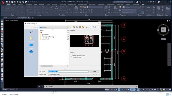Click the red Delete X icon in dialog
The height and width of the screenshot is (96, 172).
point(80,27)
